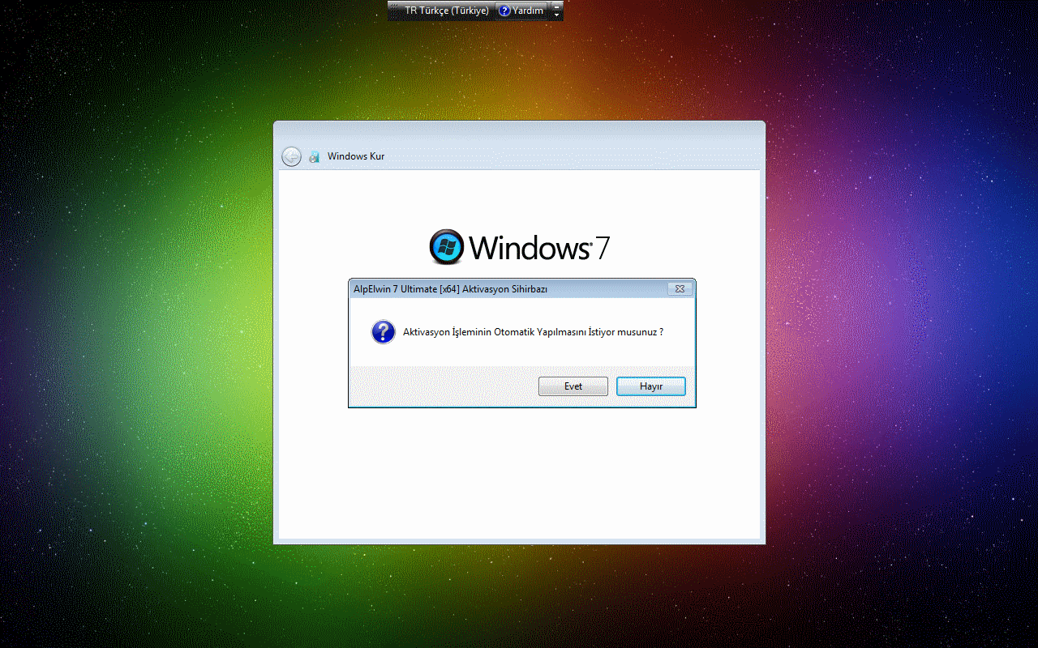
Task: Click the Windows Kur title text
Action: pos(356,156)
